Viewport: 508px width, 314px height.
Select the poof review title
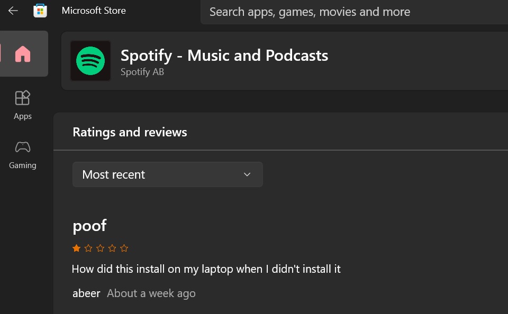click(x=89, y=226)
